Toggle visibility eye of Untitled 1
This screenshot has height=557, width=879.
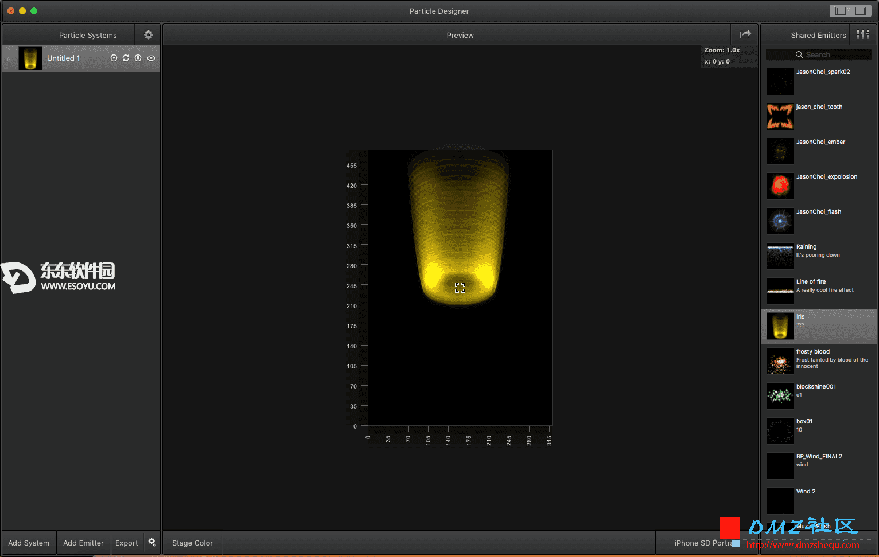[x=151, y=58]
